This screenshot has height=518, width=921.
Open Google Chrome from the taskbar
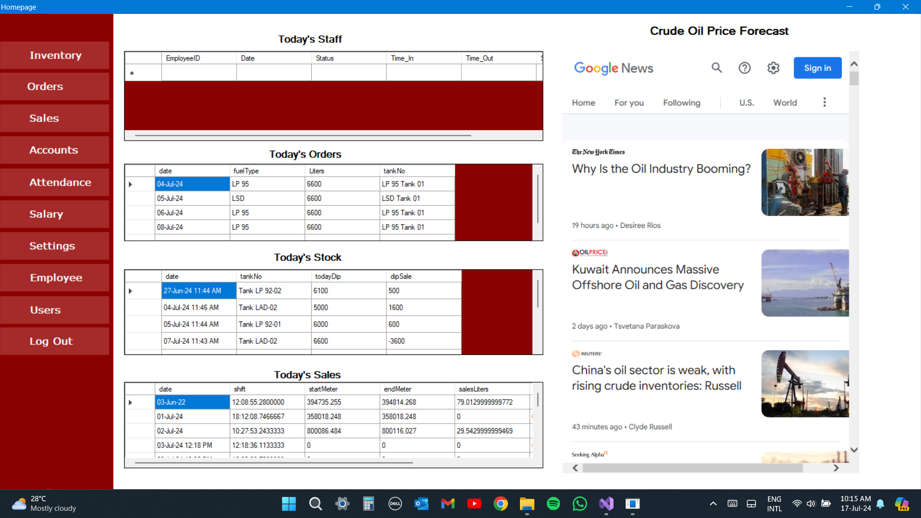(x=500, y=504)
